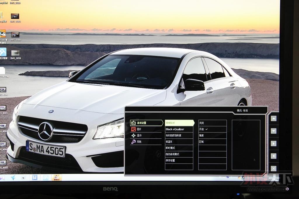Click the OSD left arrow key
The height and width of the screenshot is (199, 299).
[x=274, y=156]
